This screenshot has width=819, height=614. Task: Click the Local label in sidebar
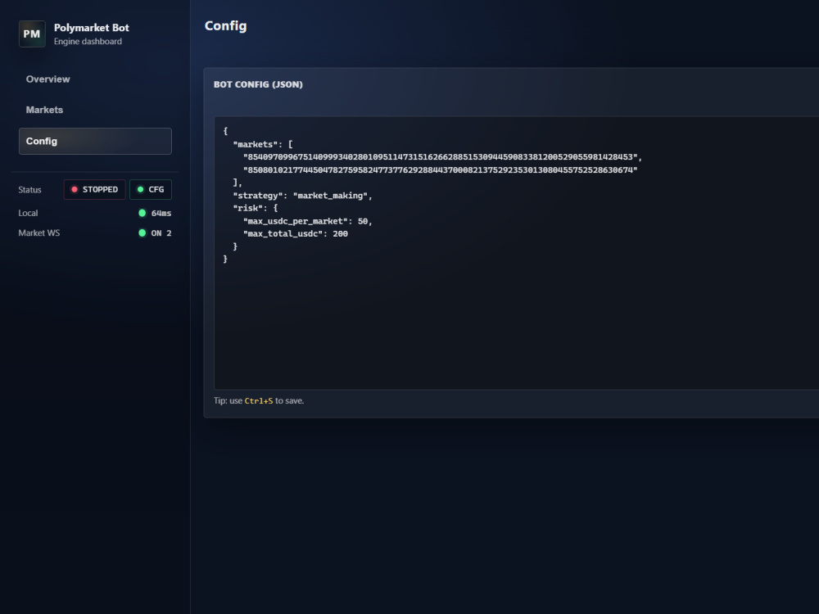[28, 213]
